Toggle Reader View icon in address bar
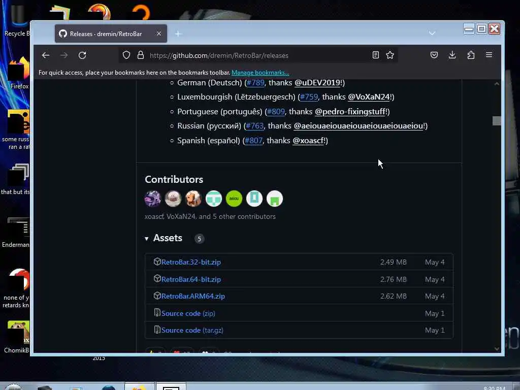This screenshot has width=520, height=390. click(375, 55)
